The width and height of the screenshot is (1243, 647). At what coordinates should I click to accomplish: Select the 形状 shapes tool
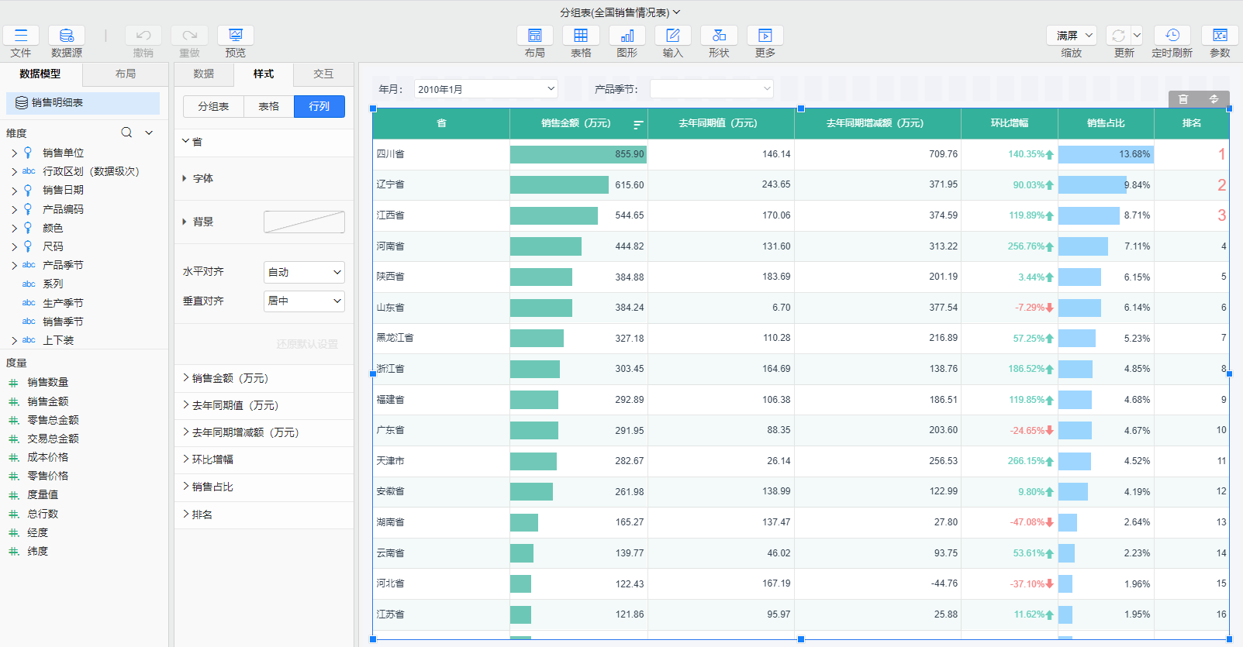click(719, 36)
